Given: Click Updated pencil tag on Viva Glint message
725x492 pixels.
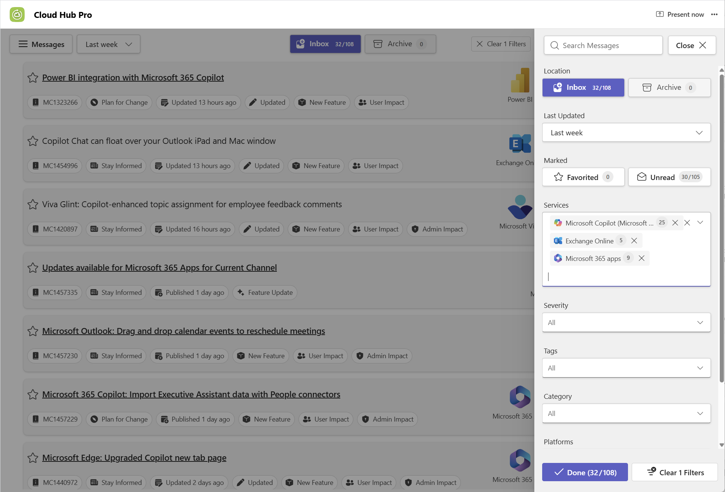Looking at the screenshot, I should coord(262,229).
